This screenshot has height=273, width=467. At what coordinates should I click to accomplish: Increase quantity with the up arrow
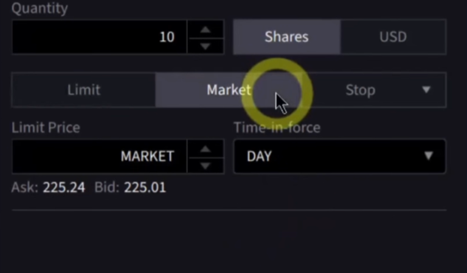coord(206,29)
